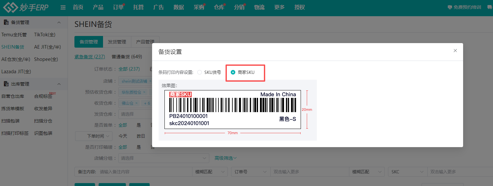Open the 仓库 menu
This screenshot has width=493, height=186.
pos(219,7)
